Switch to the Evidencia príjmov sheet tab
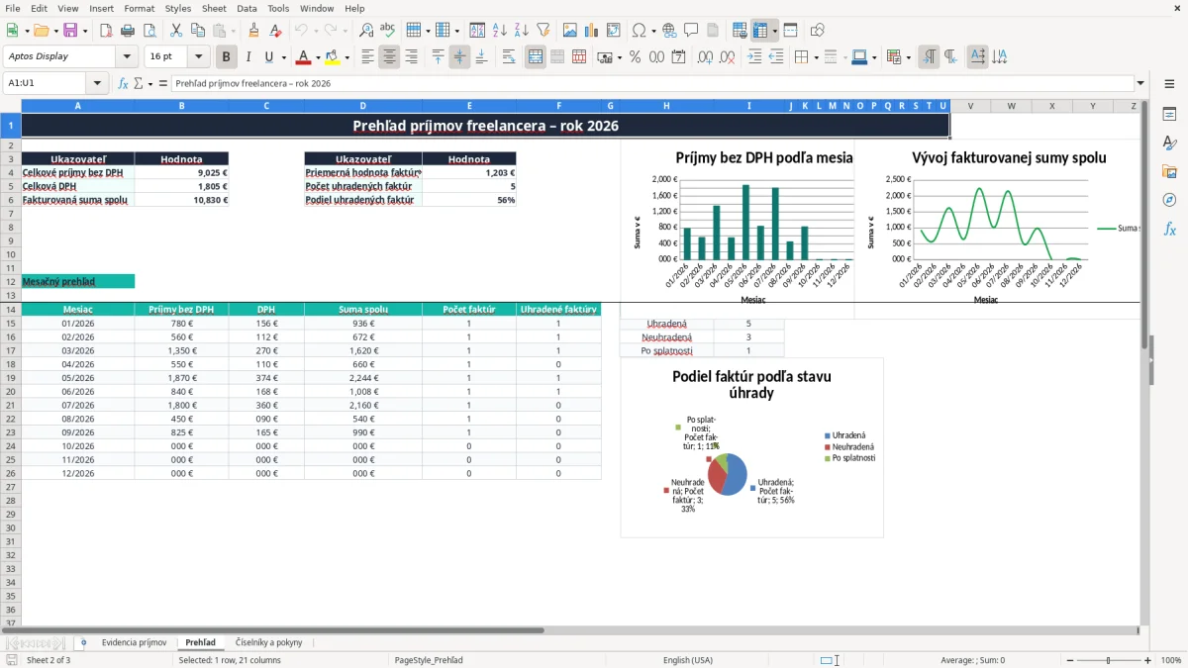The height and width of the screenshot is (668, 1188). 134,642
